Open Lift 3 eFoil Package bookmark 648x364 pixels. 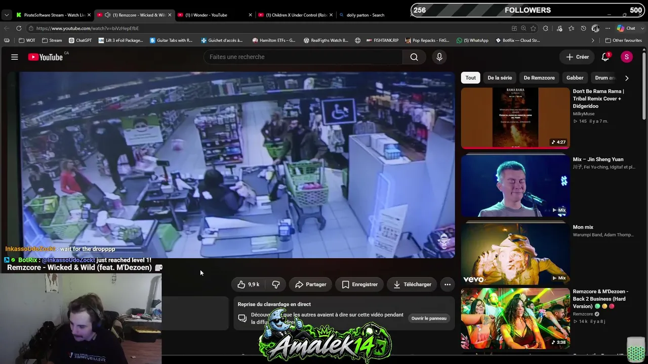[x=121, y=40]
